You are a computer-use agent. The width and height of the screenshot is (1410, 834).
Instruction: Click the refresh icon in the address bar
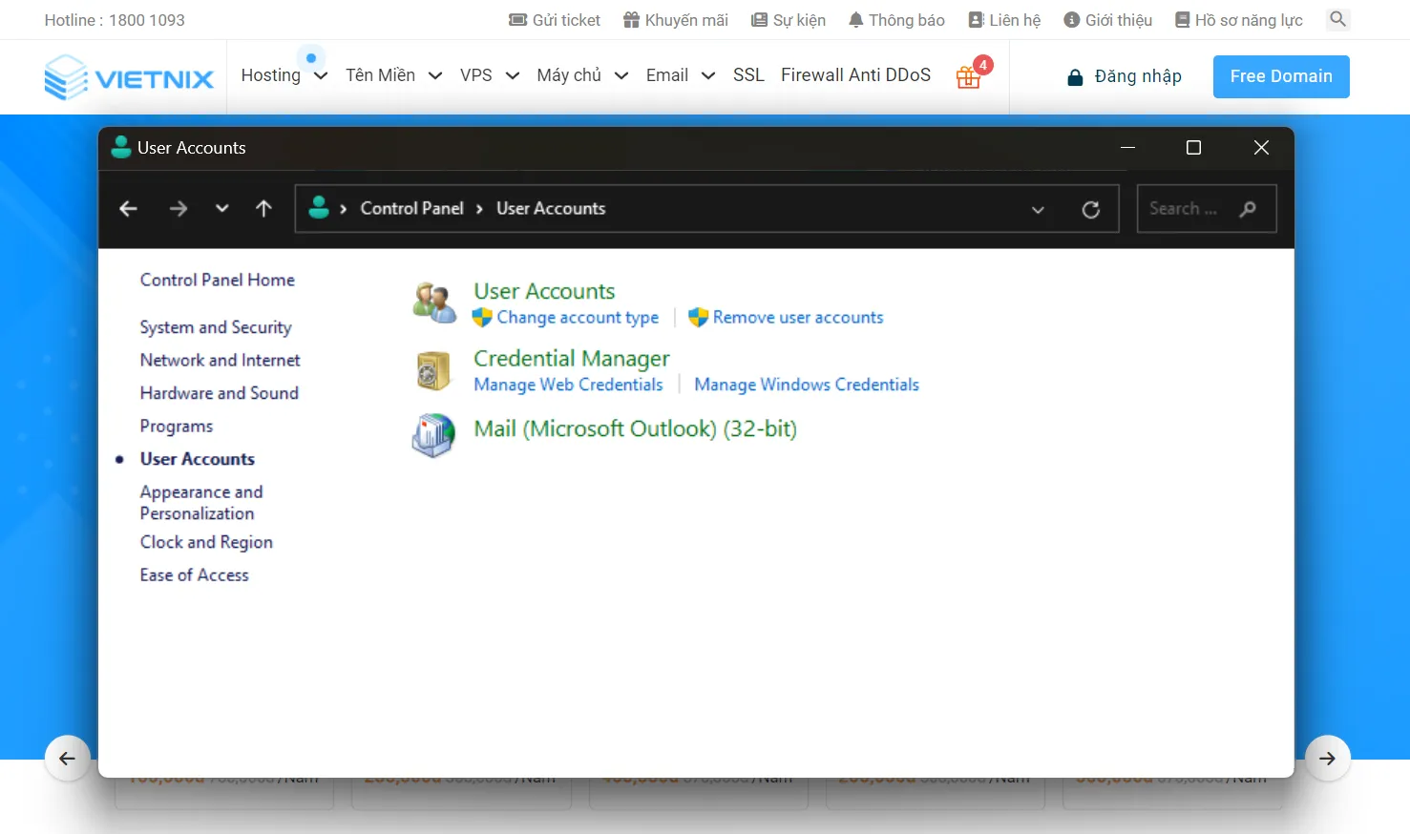click(x=1090, y=210)
